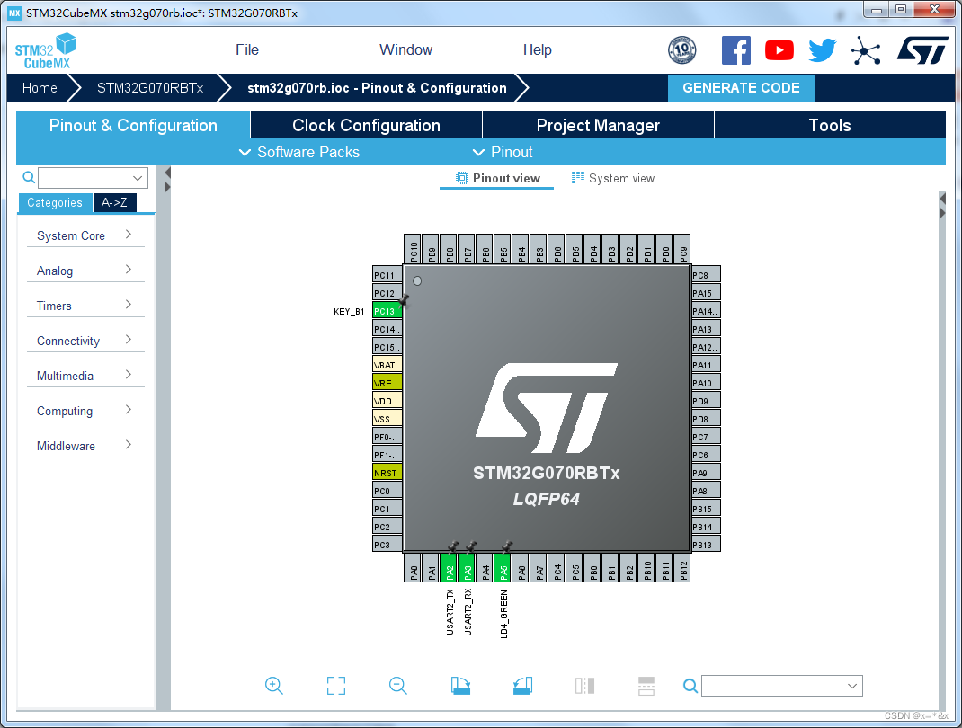
Task: Click pin PA13 on the right side
Action: click(706, 329)
